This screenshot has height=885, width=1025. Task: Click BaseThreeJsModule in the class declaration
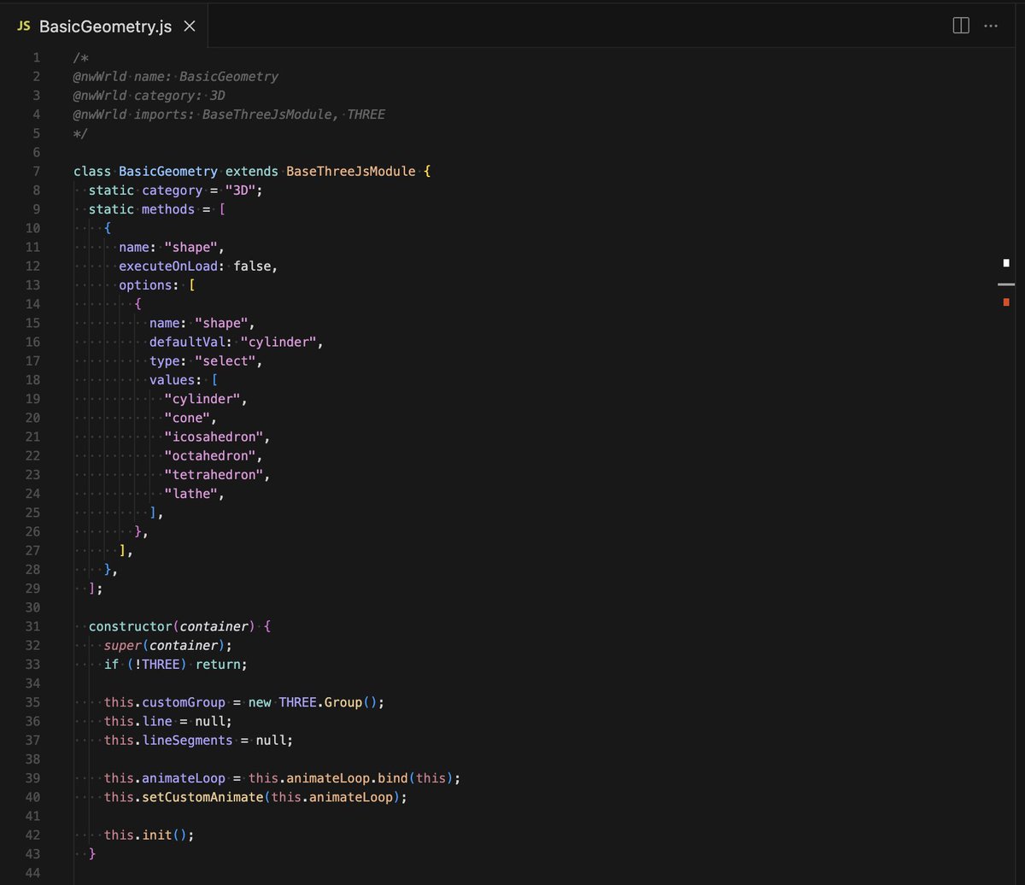tap(351, 171)
